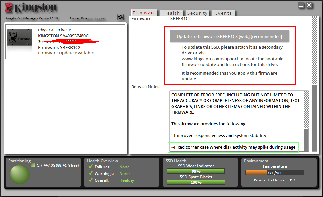The image size is (323, 197).
Task: Click the SSD Wear Indicator 99% bar
Action: coord(196,171)
